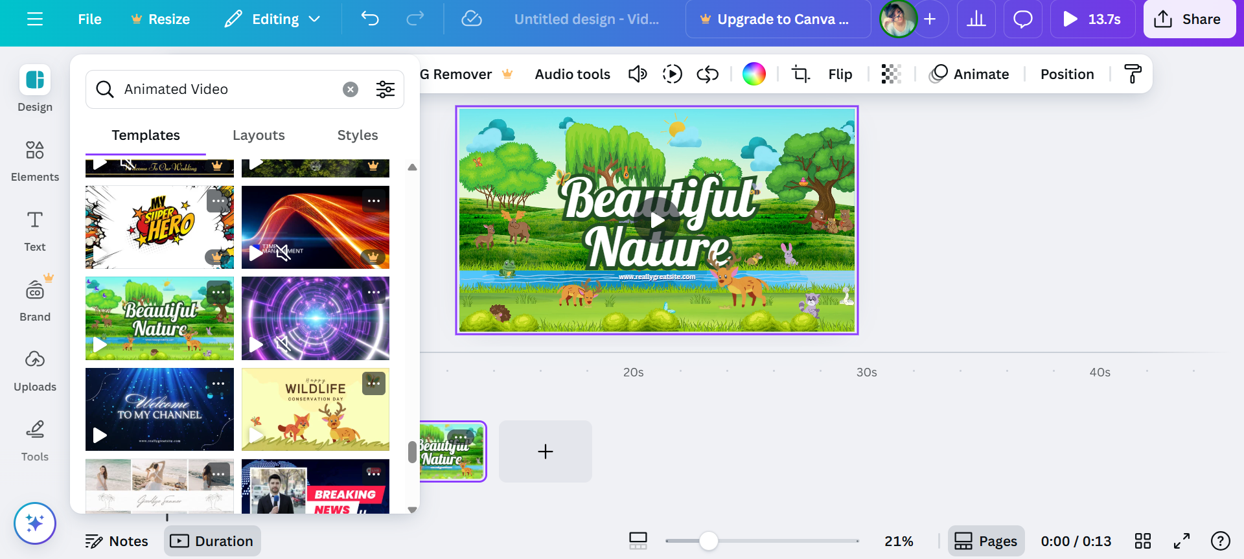The image size is (1244, 559).
Task: Open more options on Wildlife template
Action: 374,383
